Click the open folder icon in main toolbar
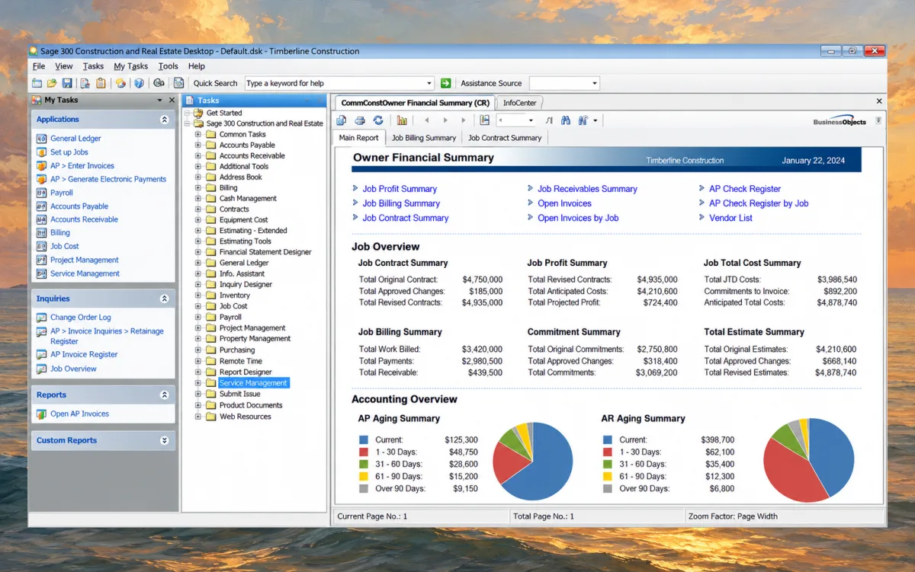The image size is (915, 572). (x=52, y=83)
